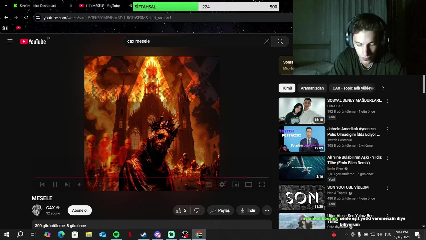This screenshot has height=240, width=426.
Task: Pause the playing video
Action: click(55, 184)
